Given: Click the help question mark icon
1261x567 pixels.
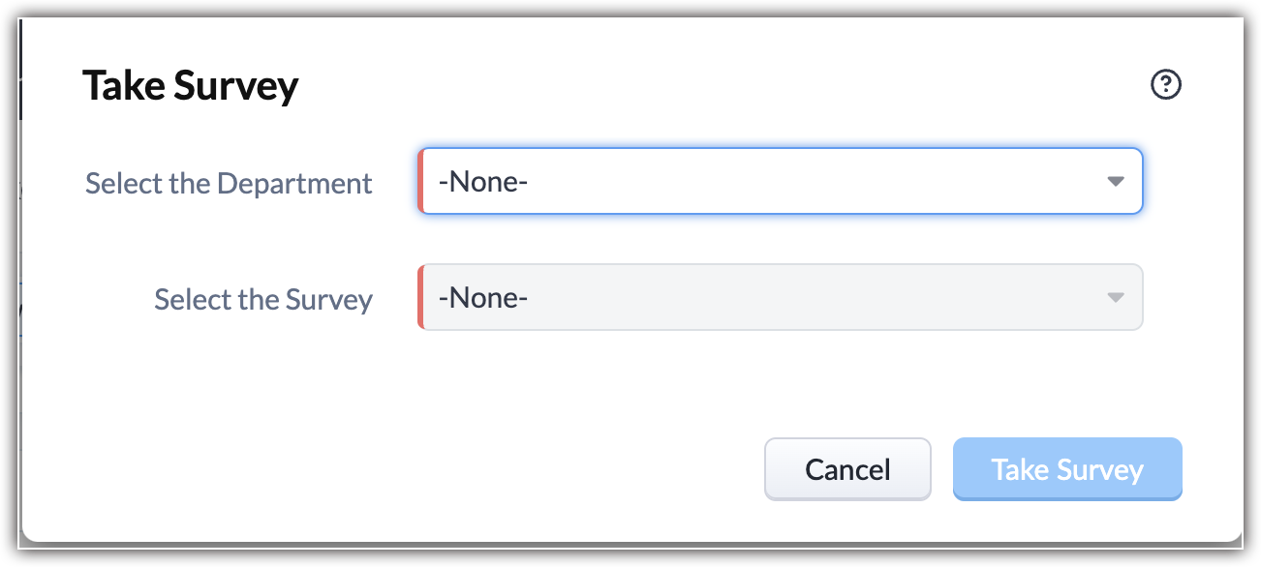Looking at the screenshot, I should coord(1166,85).
